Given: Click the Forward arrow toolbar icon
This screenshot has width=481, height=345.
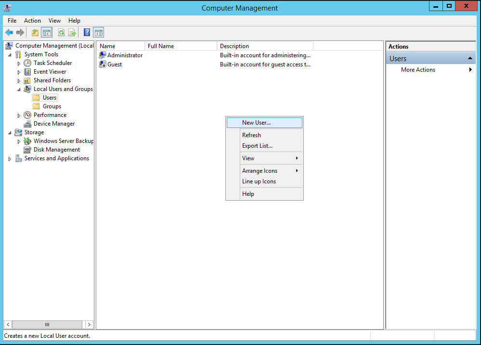Looking at the screenshot, I should click(x=20, y=32).
